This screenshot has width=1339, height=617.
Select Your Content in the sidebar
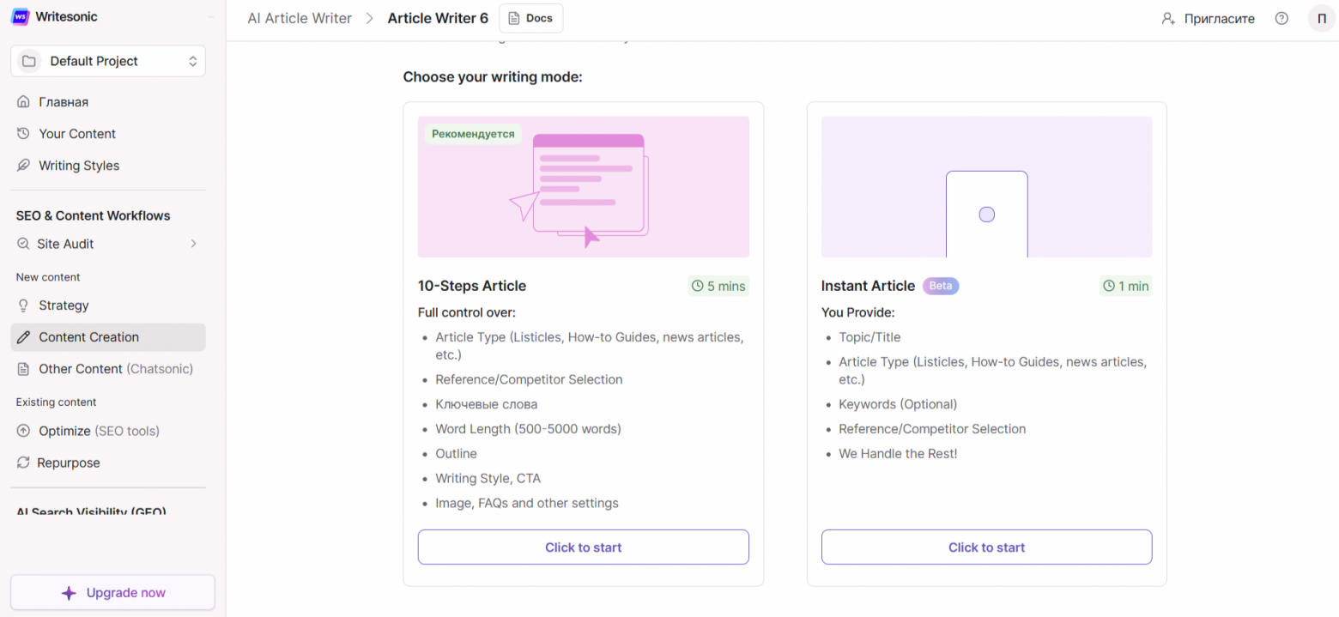click(76, 133)
